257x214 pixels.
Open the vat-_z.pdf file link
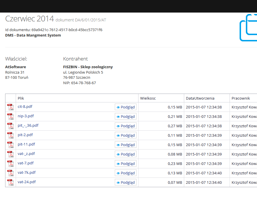[x=26, y=154]
